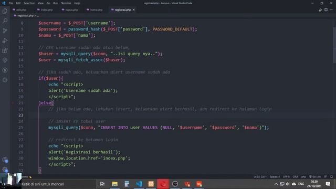Screen dimensions: 336x189
Task: Open the Terminal menu
Action: click(x=66, y=3)
